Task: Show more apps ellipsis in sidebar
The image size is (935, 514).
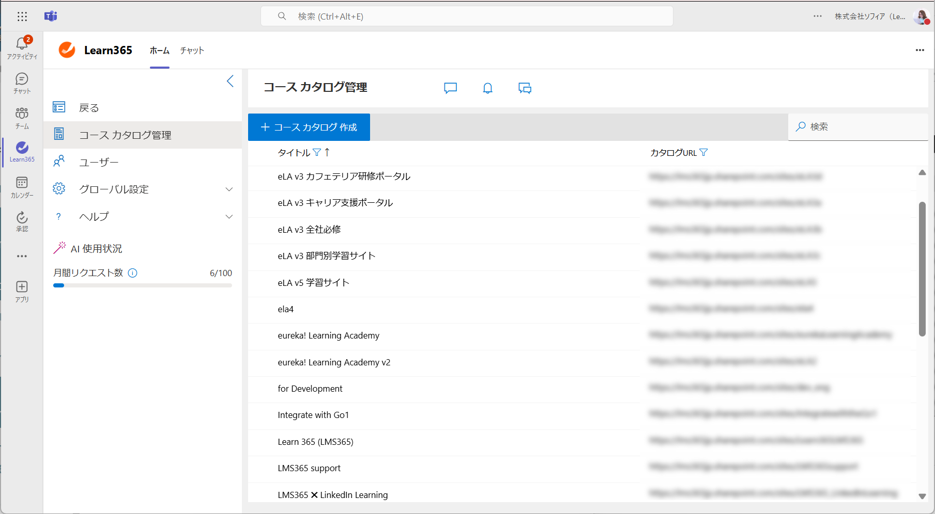Action: pyautogui.click(x=22, y=256)
